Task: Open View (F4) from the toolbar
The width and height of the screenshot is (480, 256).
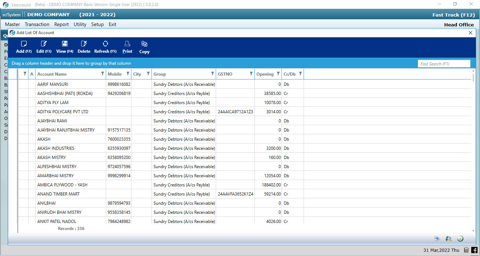Action: [x=64, y=47]
